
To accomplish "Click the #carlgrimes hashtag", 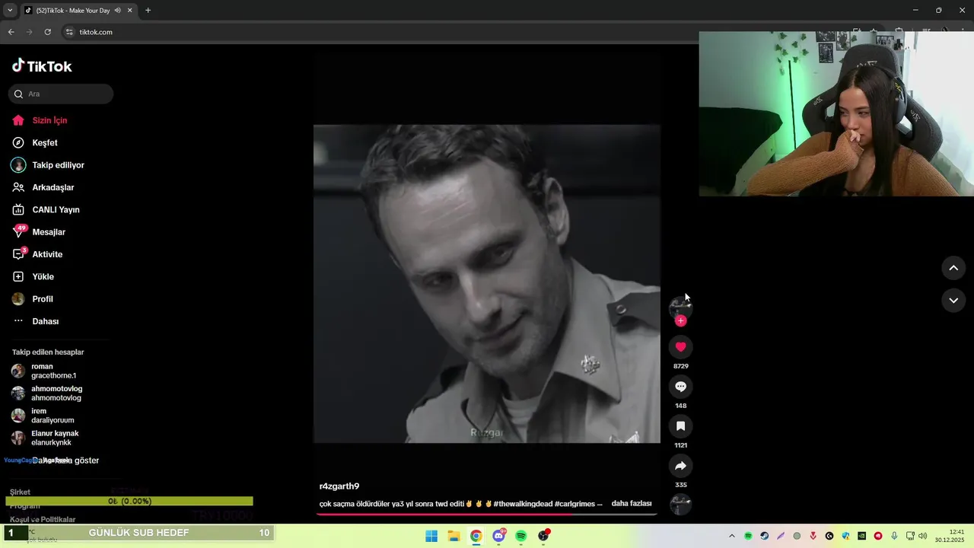I will coord(575,504).
